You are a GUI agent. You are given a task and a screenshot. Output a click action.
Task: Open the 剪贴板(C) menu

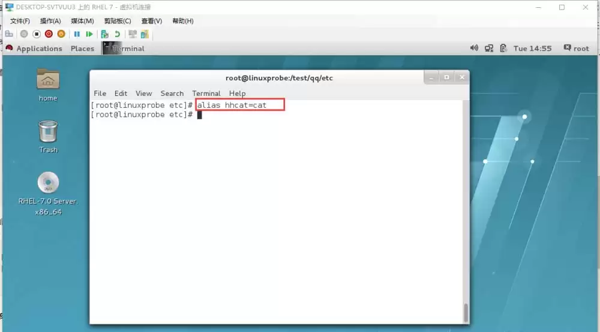coord(118,21)
